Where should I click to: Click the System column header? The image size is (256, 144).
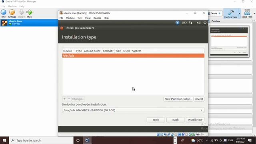pyautogui.click(x=137, y=51)
